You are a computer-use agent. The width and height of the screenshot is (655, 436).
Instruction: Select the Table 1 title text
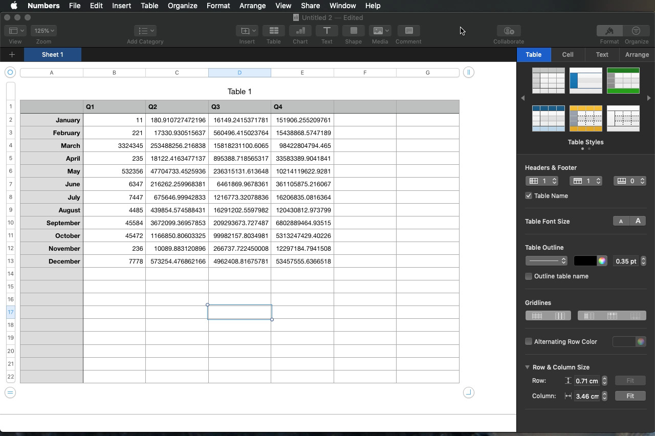pyautogui.click(x=239, y=91)
